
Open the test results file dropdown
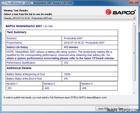70,18
